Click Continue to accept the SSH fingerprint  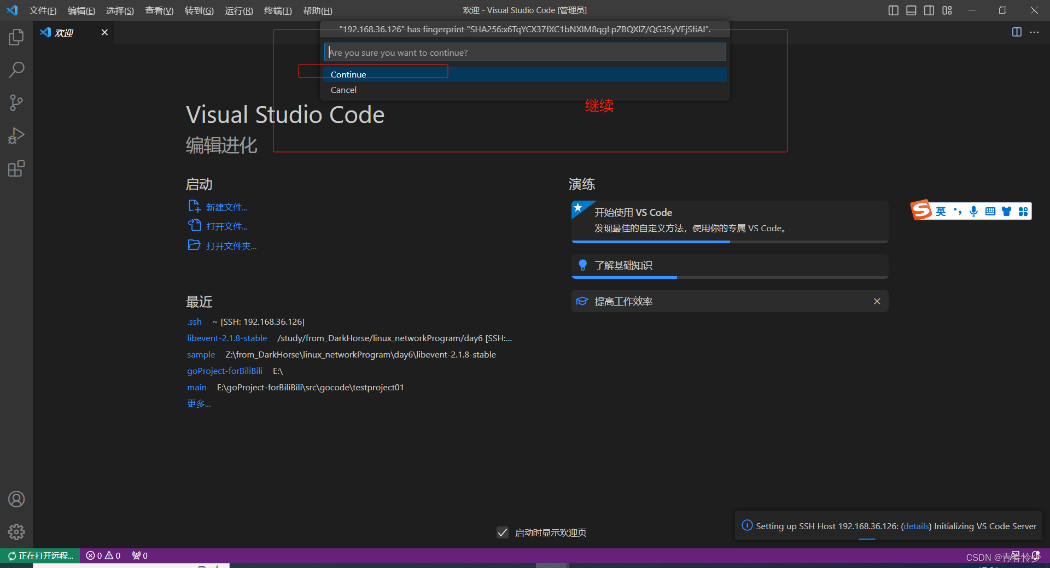(x=348, y=74)
